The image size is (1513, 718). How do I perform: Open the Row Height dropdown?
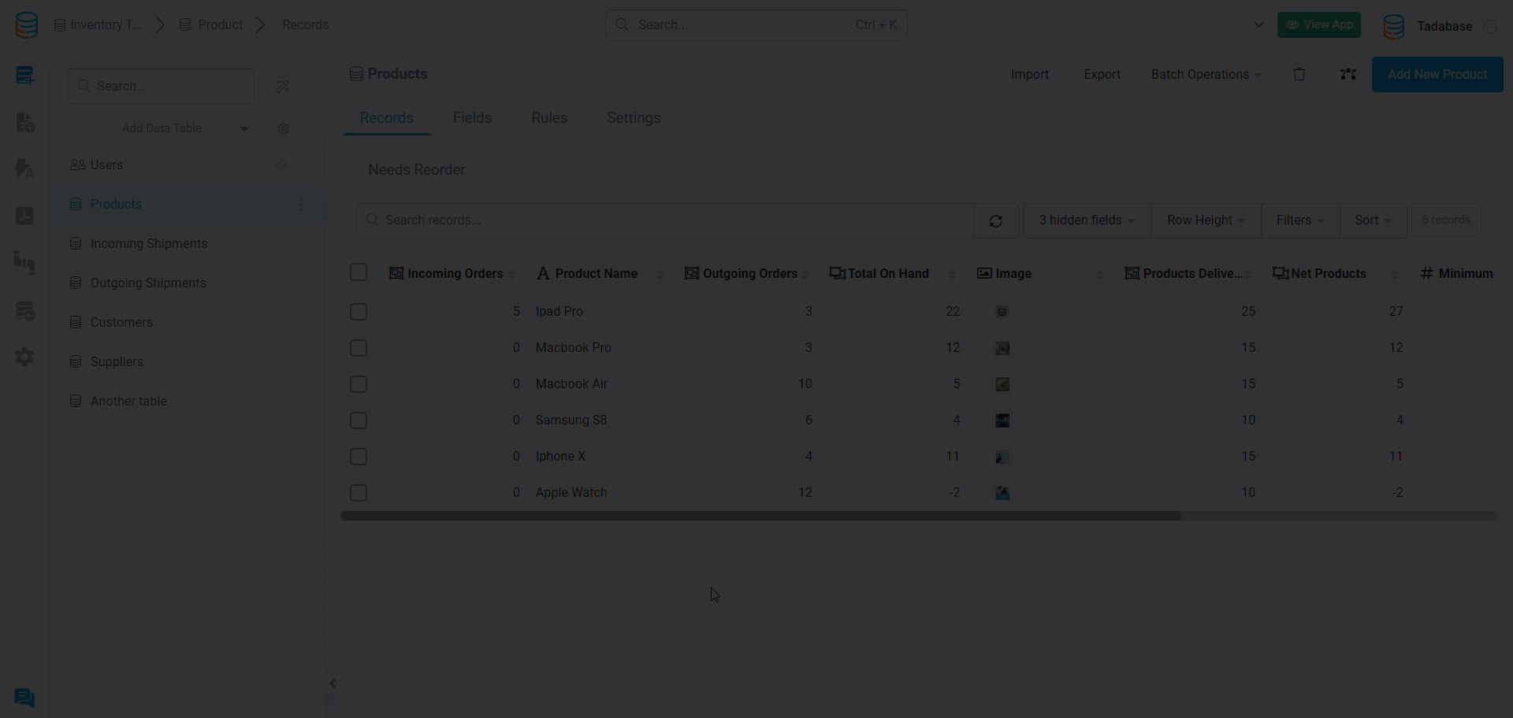(x=1206, y=220)
